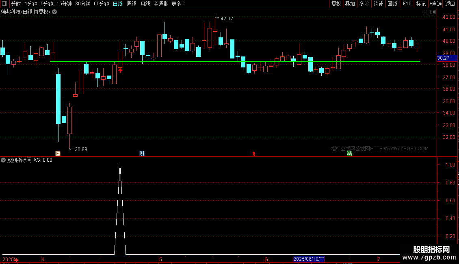Screen dimensions: 459x264
Task: Switch to 周线 weekly chart
Action: 132,4
